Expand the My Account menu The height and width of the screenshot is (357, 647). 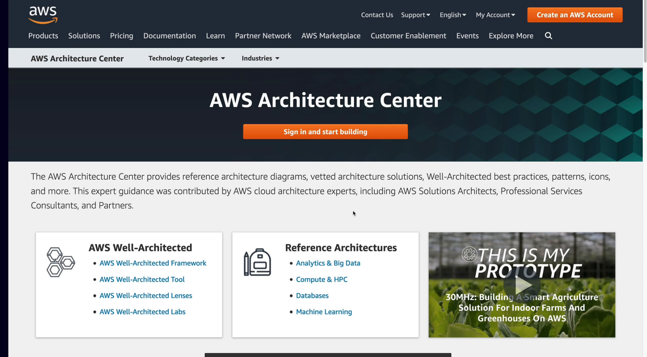(x=495, y=15)
